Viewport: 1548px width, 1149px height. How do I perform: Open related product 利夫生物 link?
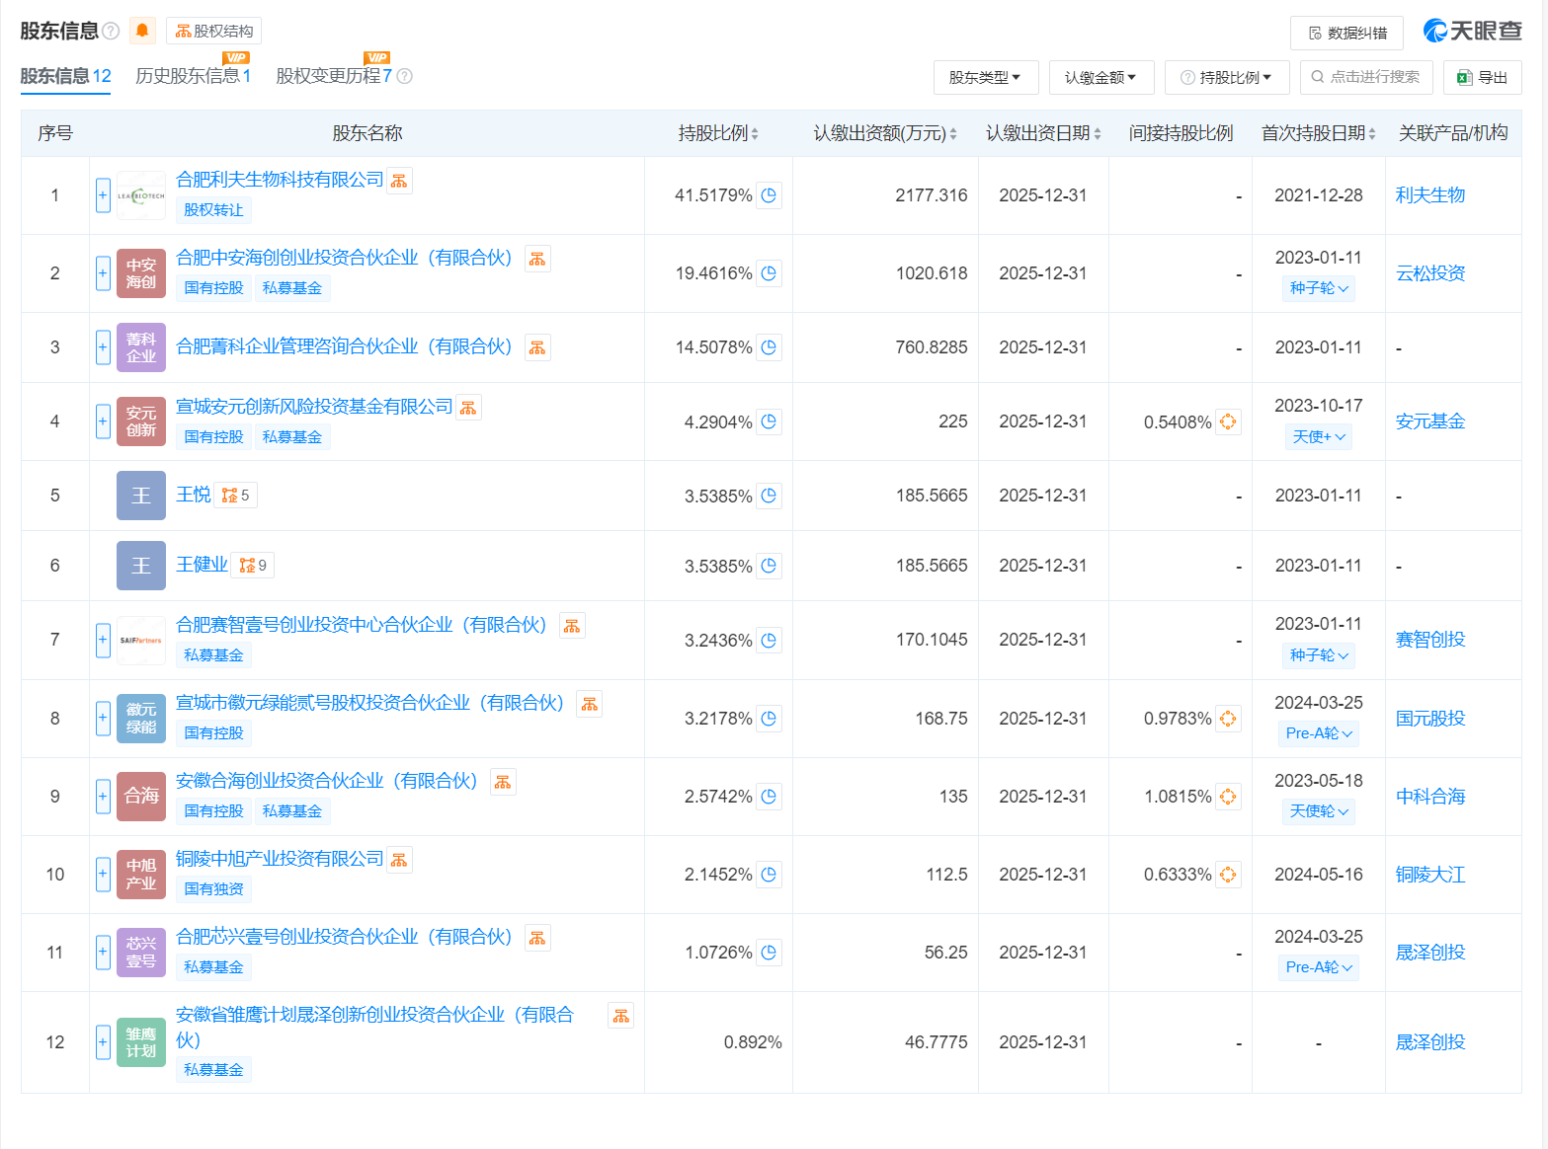point(1430,195)
